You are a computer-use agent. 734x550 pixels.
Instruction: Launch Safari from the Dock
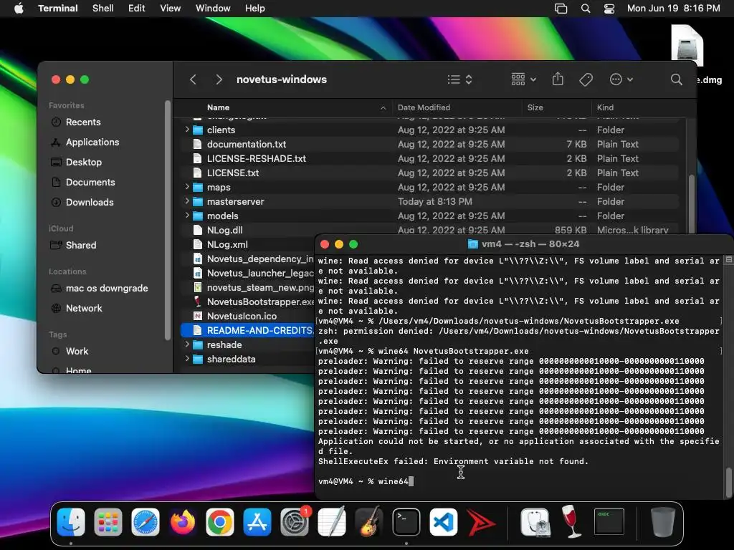(146, 522)
